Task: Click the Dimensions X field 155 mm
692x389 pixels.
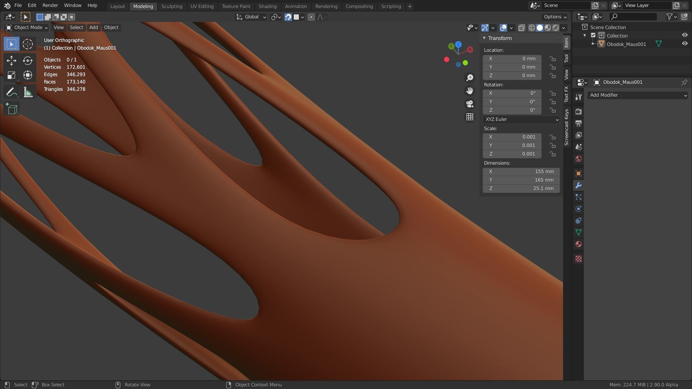Action: pos(521,171)
